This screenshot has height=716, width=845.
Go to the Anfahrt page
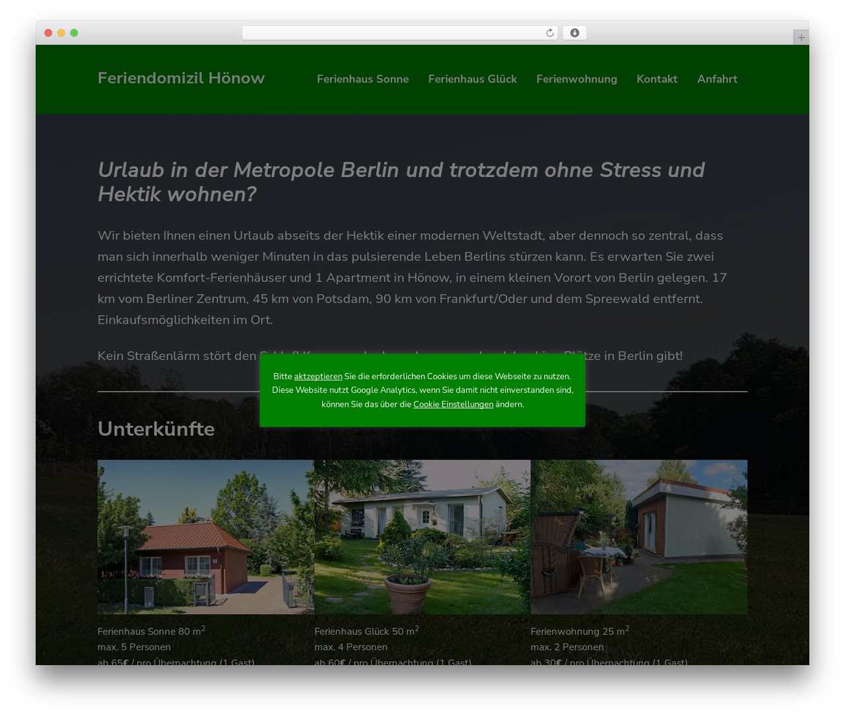(x=717, y=79)
